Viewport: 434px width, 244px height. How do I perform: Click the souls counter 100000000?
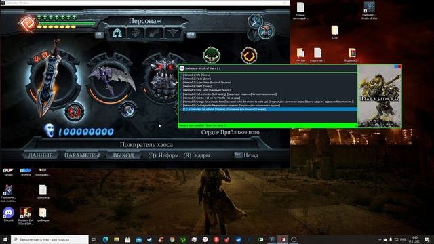(x=86, y=131)
